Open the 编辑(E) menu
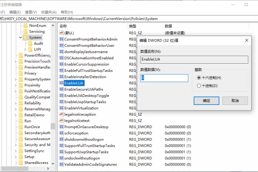Viewport: 258px width, 172px height. point(15,12)
